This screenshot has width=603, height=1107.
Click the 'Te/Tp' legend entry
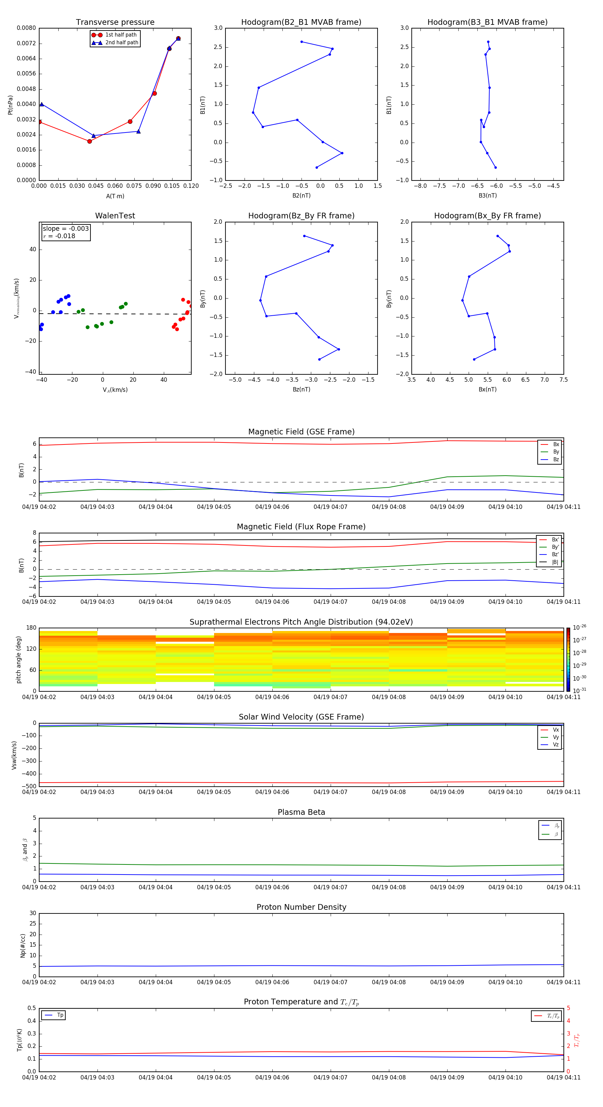click(x=547, y=1016)
